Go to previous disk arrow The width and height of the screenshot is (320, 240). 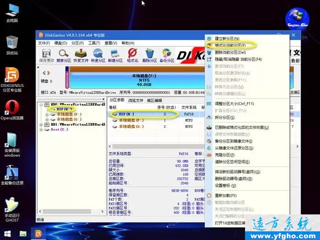point(44,73)
